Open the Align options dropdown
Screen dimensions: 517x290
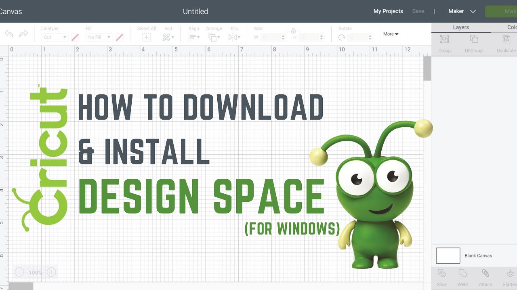[x=194, y=37]
